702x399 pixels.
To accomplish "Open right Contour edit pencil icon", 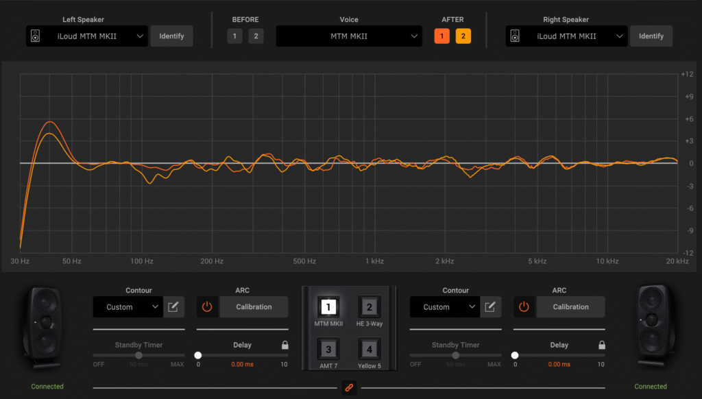I will tap(490, 306).
